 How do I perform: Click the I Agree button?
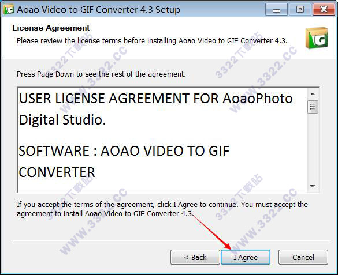tap(246, 257)
